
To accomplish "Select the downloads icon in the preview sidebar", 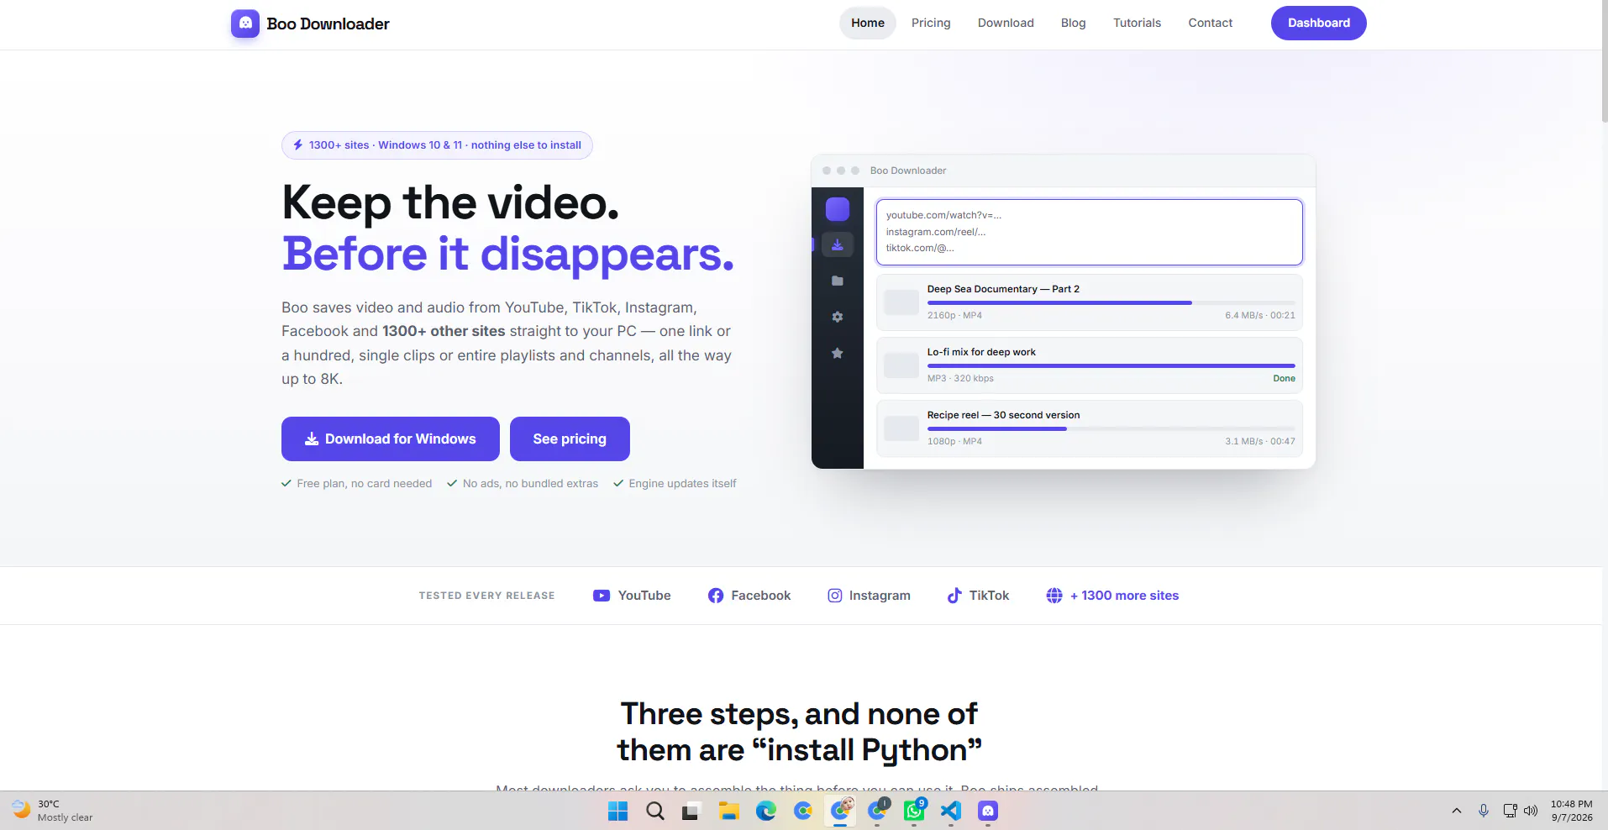I will 838,244.
